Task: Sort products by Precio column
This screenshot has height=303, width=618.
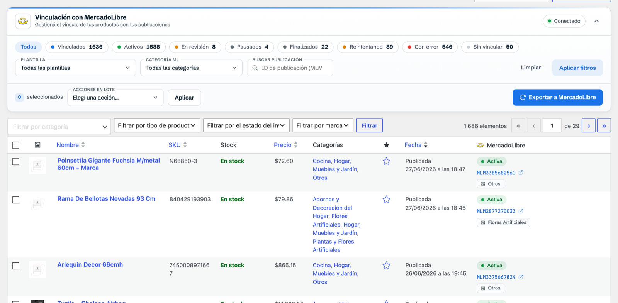Action: [286, 145]
